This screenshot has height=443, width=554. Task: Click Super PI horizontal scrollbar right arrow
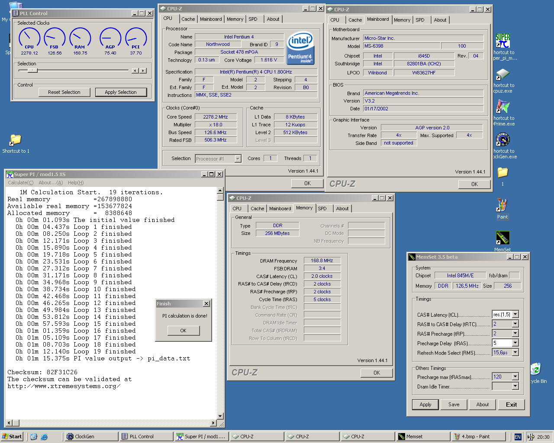coord(213,423)
